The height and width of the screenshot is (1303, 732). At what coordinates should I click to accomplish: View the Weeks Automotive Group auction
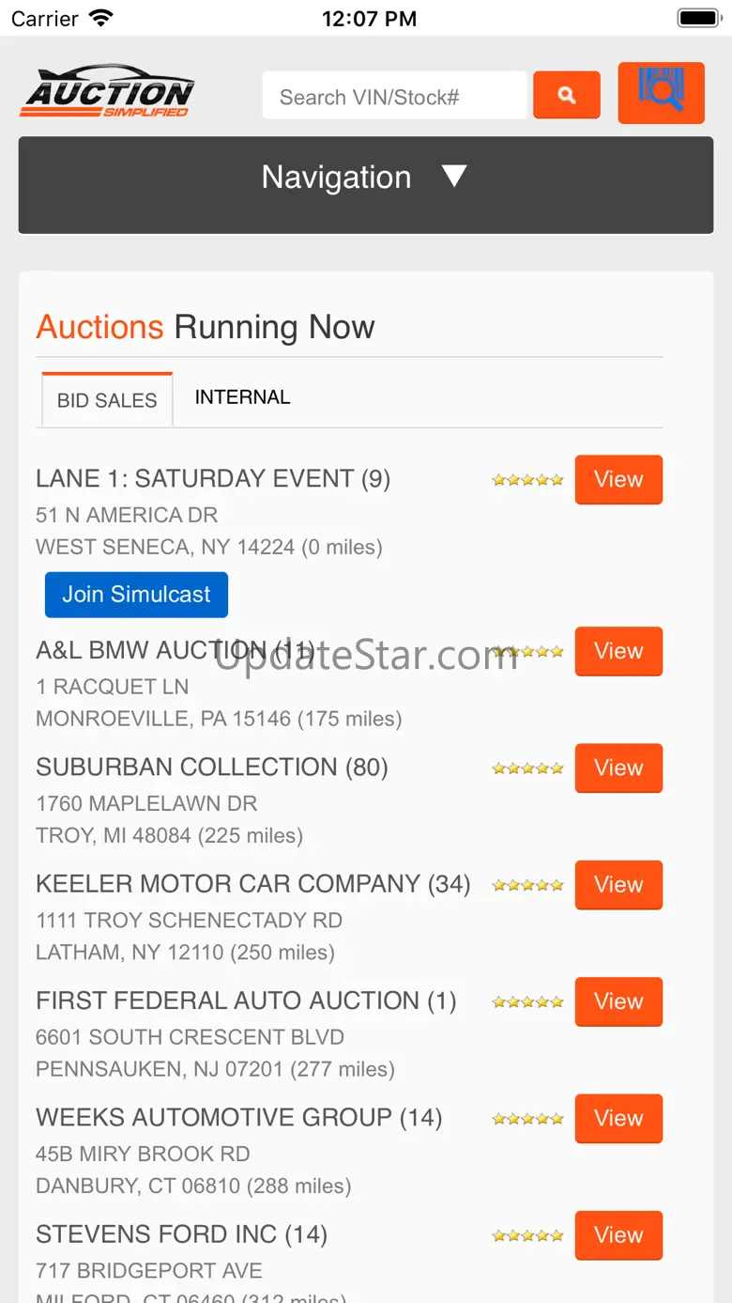[618, 1119]
